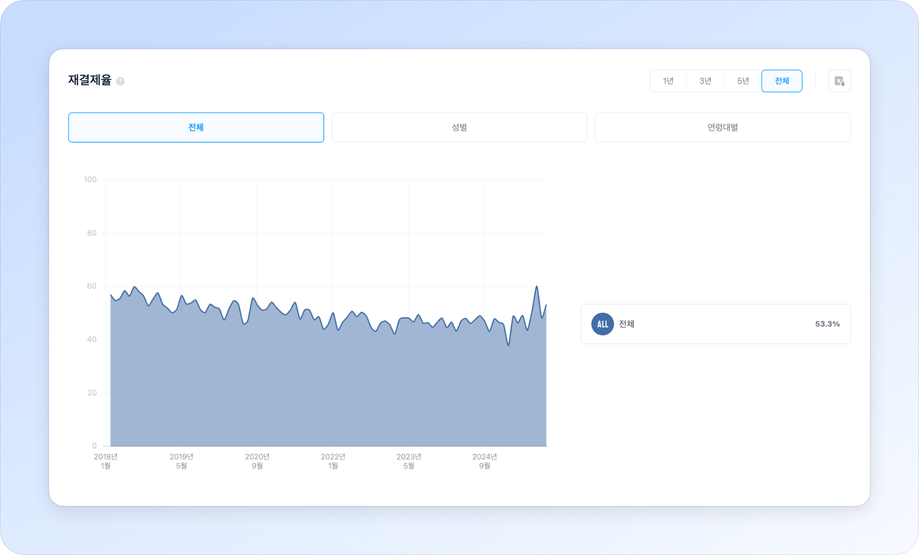919x555 pixels.
Task: Click the 2018년 1월 x-axis label
Action: click(105, 461)
